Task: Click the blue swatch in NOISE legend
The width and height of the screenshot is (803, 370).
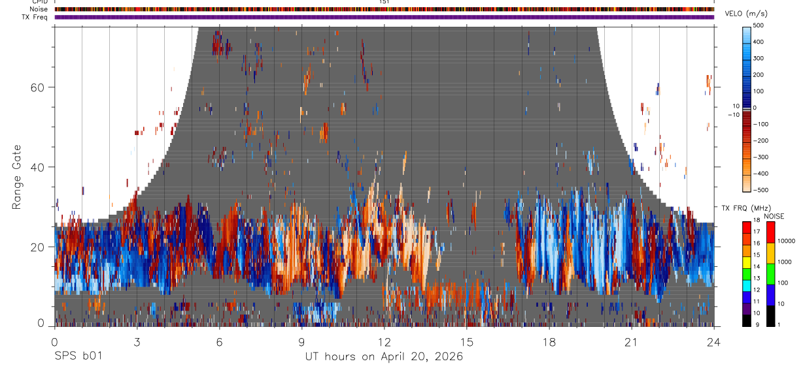Action: (770, 295)
